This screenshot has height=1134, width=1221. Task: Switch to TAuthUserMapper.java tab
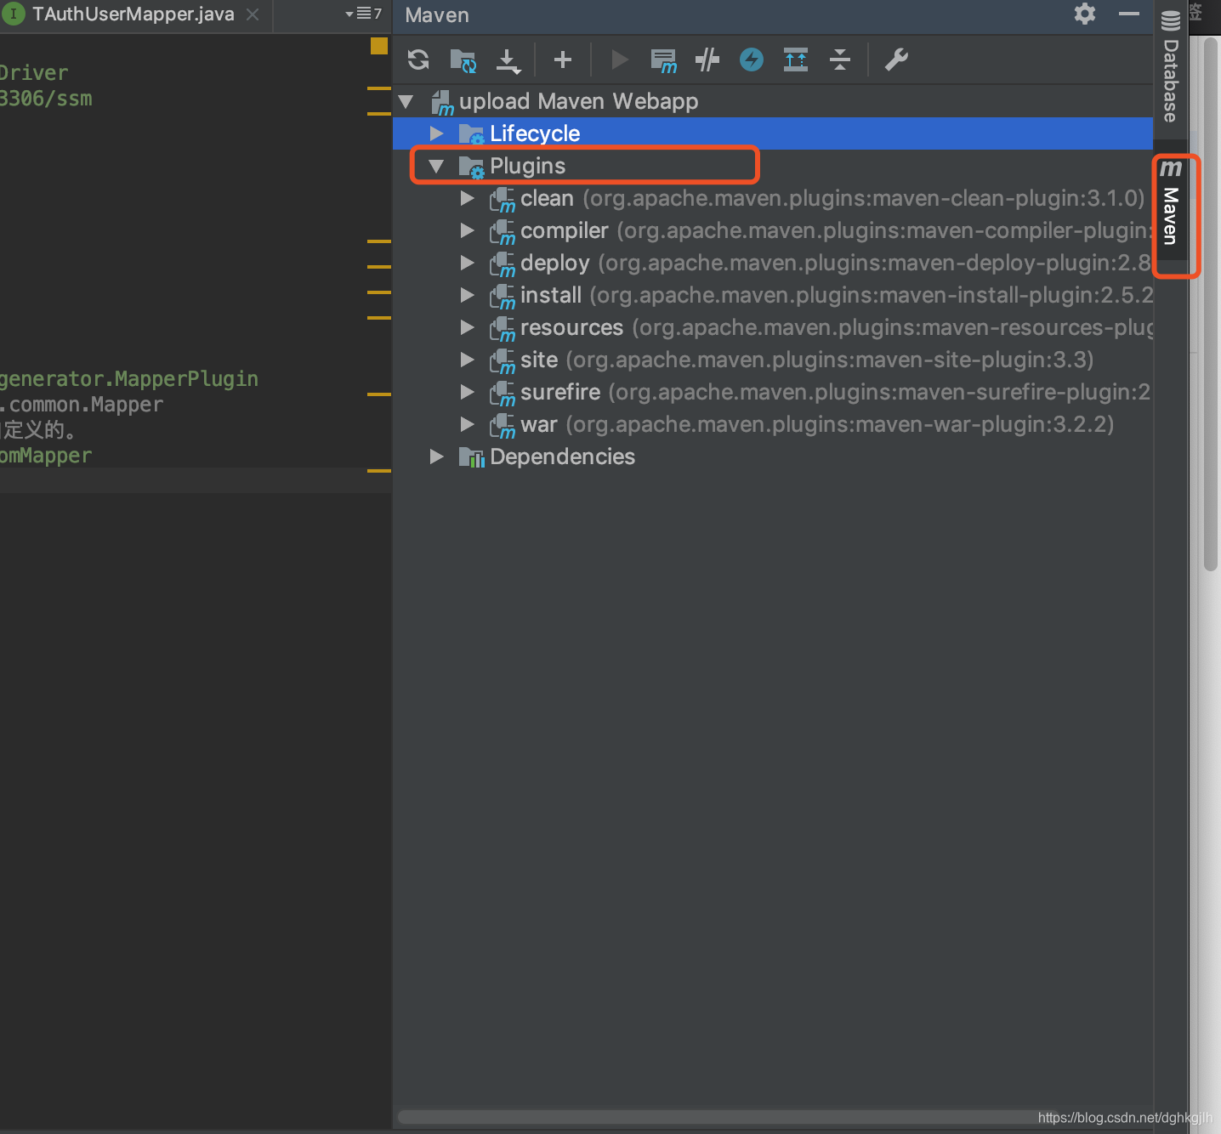(132, 14)
